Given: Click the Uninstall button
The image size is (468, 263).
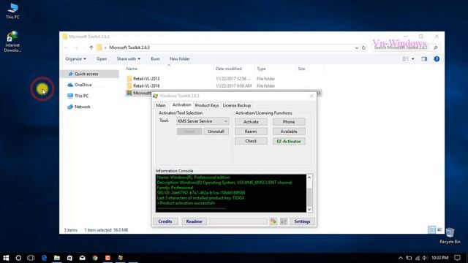Looking at the screenshot, I should click(x=216, y=131).
